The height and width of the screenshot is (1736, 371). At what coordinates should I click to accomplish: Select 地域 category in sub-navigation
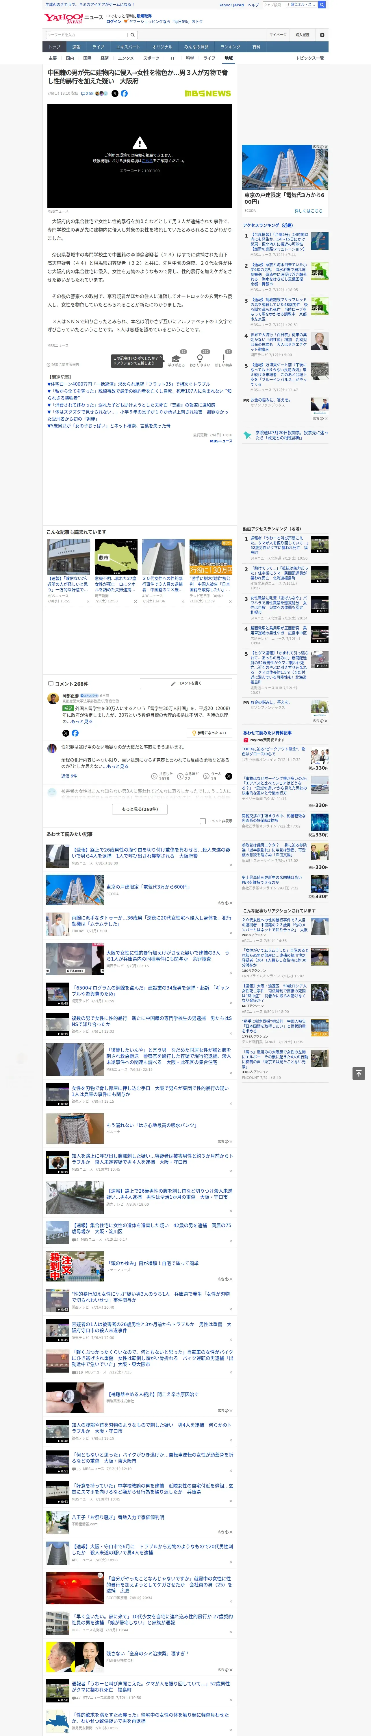coord(228,58)
